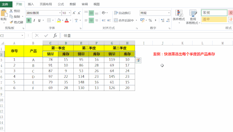The height and width of the screenshot is (132, 233).
Task: Switch to the 开始 Home tab
Action: point(19,4)
